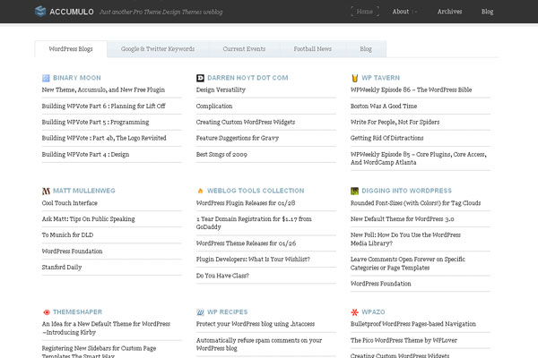Open the 'Design Versatility' post
The height and width of the screenshot is (358, 538).
tap(221, 89)
